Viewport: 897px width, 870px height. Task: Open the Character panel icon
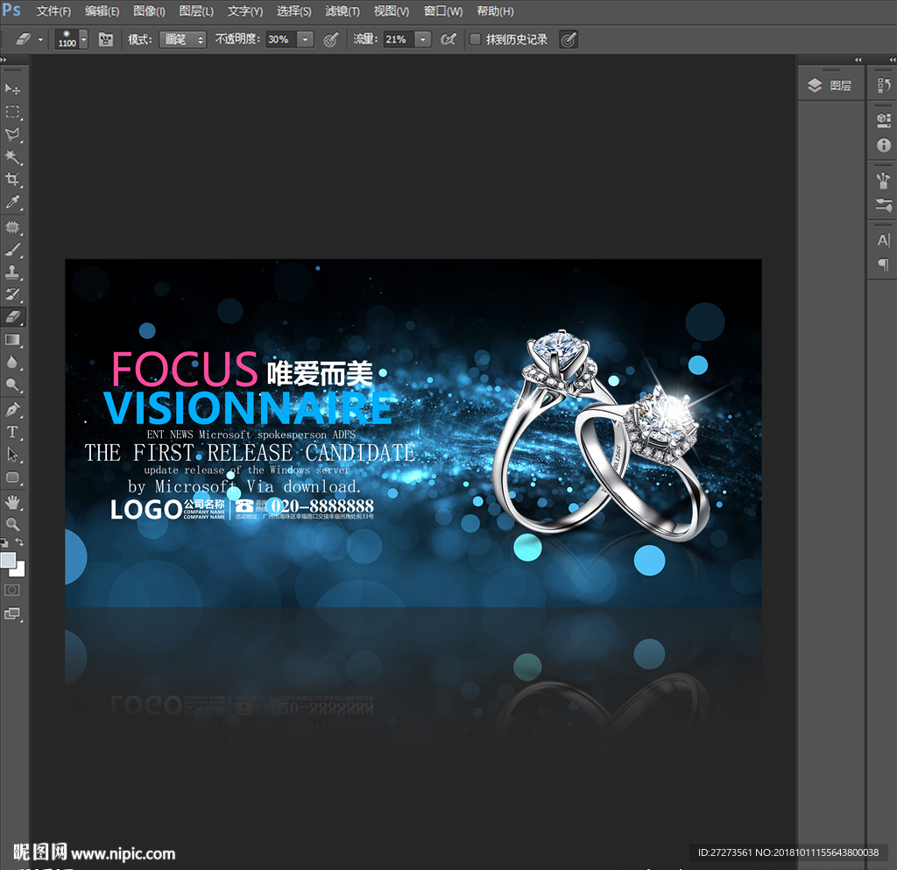click(883, 240)
